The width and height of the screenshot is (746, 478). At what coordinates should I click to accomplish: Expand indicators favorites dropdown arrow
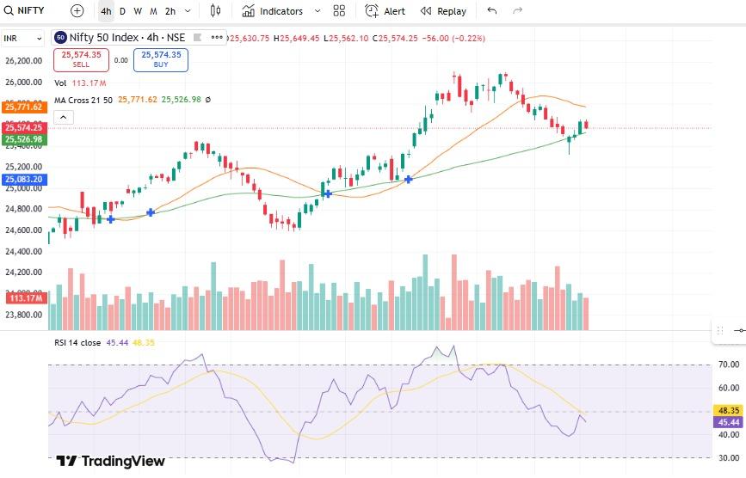pos(318,11)
